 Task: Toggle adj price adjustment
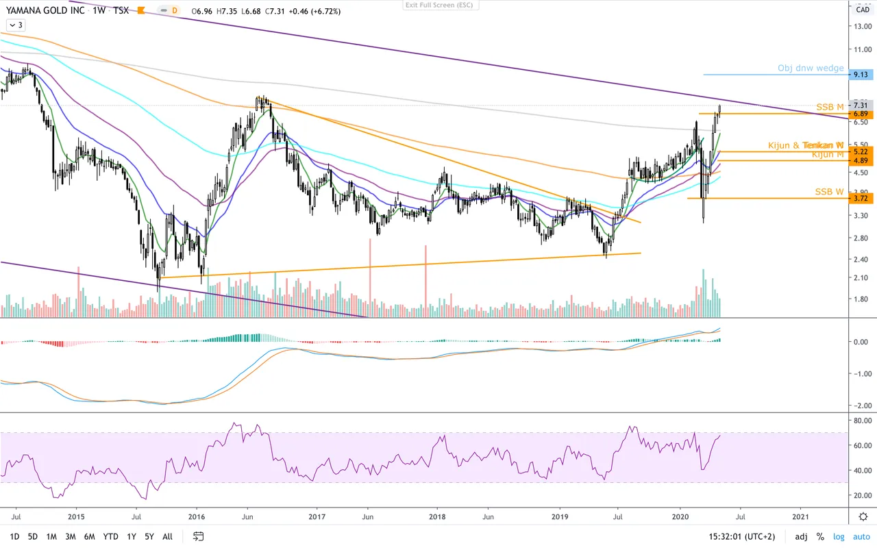click(x=802, y=536)
